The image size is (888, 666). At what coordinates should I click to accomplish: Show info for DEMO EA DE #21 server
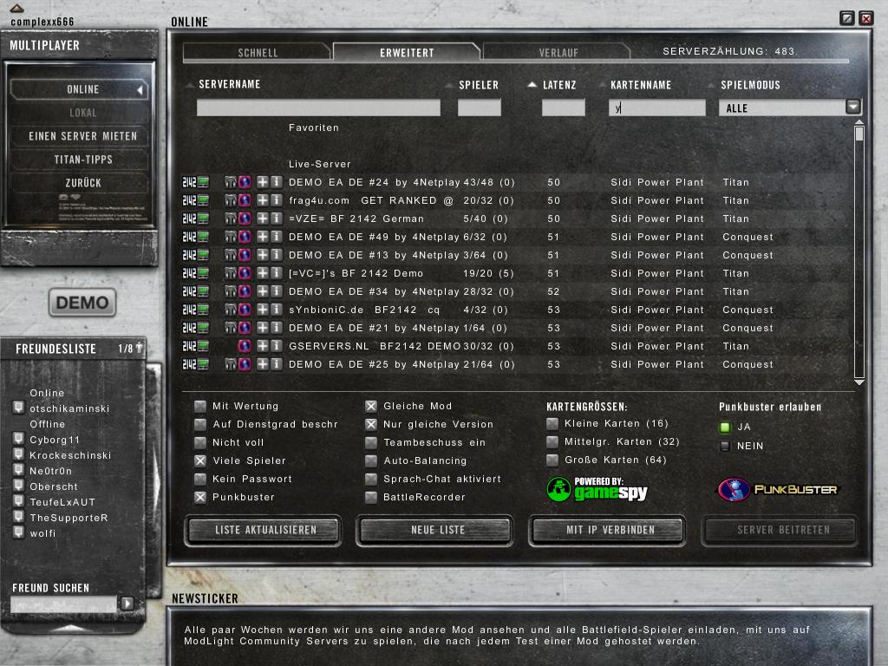[277, 328]
